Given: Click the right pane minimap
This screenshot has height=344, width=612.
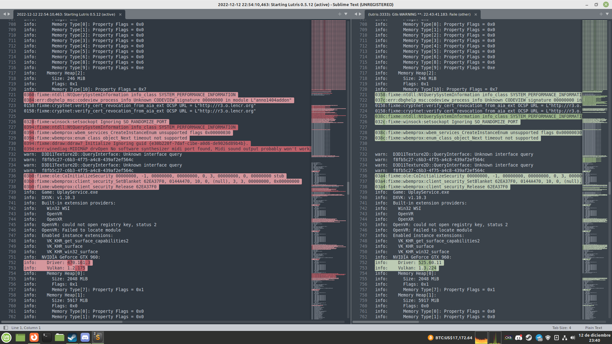Looking at the screenshot, I should coord(595,169).
